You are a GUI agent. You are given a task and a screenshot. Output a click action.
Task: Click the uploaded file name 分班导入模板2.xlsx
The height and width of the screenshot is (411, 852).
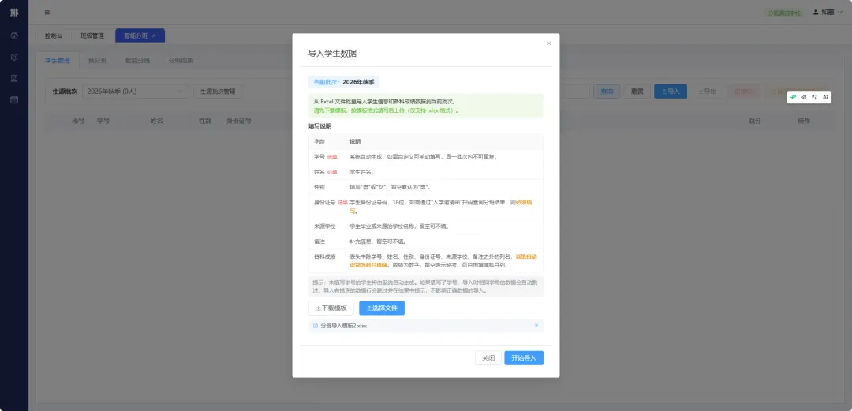pos(343,326)
